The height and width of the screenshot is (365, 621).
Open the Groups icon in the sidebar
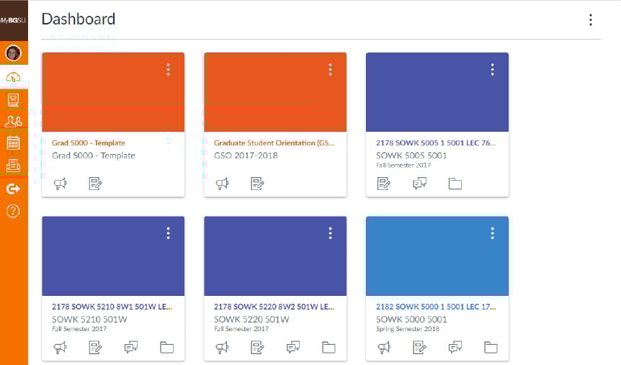[x=13, y=121]
